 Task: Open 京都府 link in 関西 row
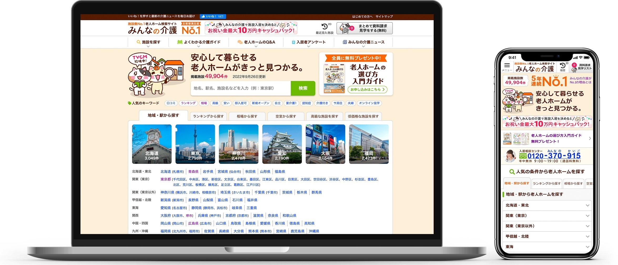tap(231, 216)
